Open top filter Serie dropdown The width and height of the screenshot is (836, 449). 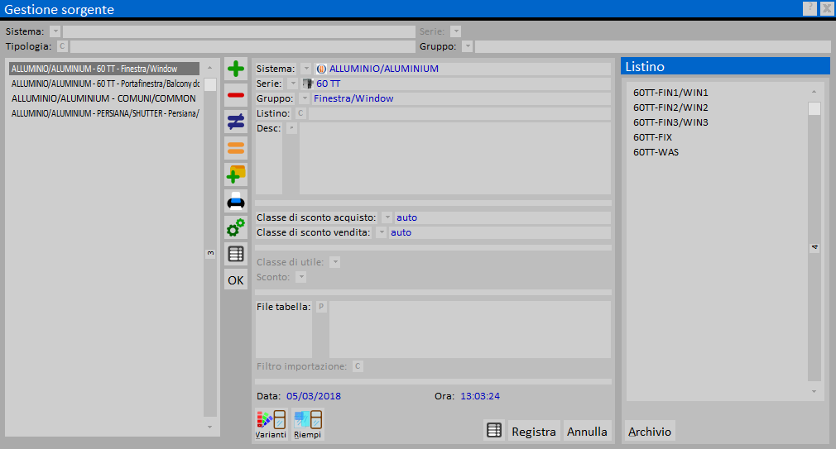tap(455, 31)
